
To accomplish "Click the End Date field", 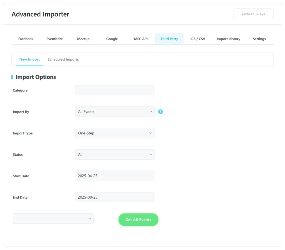I will tap(115, 197).
